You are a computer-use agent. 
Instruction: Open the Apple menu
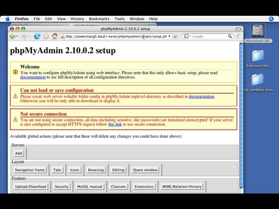click(x=8, y=19)
